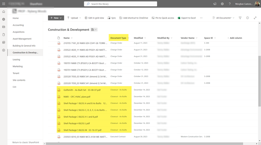Go to the home icon in left rail

[4, 12]
